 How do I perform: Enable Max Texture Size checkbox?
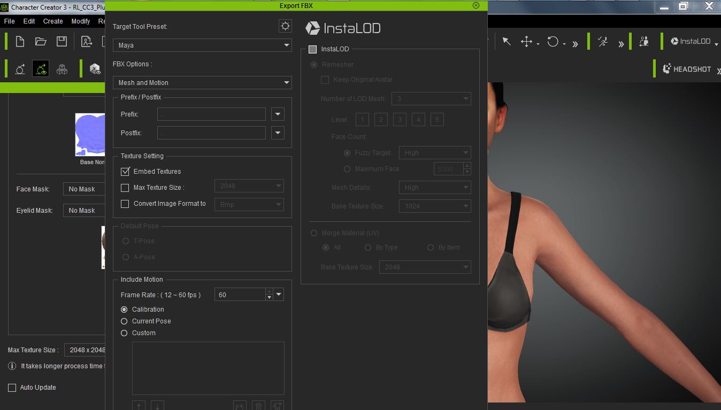click(x=125, y=188)
